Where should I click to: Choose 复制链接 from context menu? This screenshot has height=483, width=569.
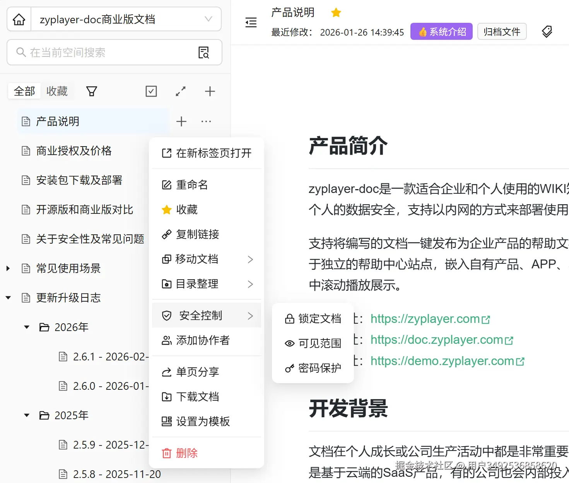(x=207, y=234)
